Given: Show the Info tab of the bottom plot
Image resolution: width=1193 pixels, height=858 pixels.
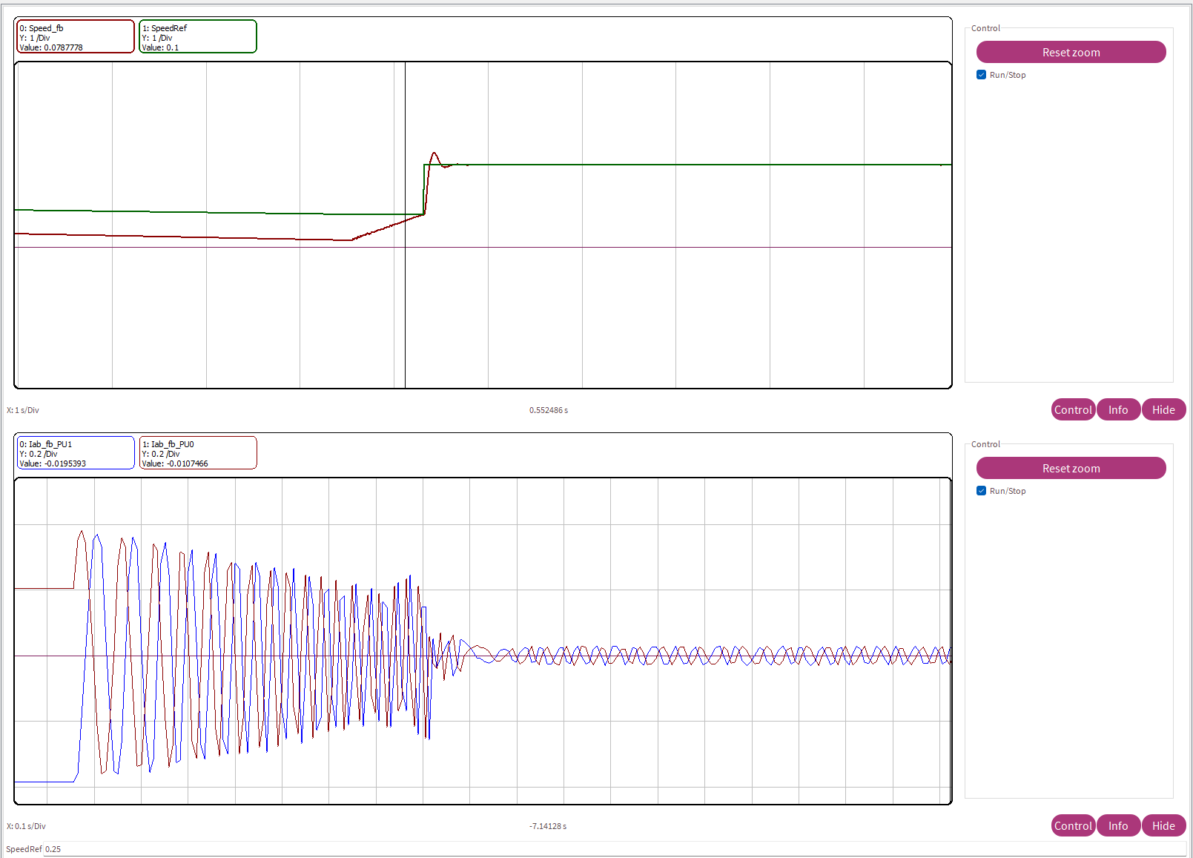Looking at the screenshot, I should pos(1117,825).
